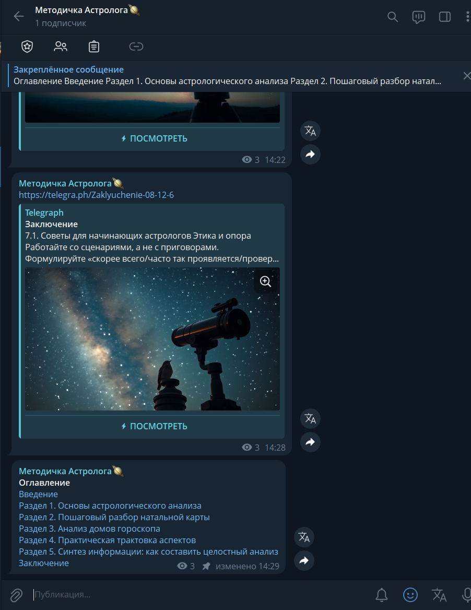Click the pin icon on Оглавление post
The height and width of the screenshot is (610, 471).
[206, 566]
